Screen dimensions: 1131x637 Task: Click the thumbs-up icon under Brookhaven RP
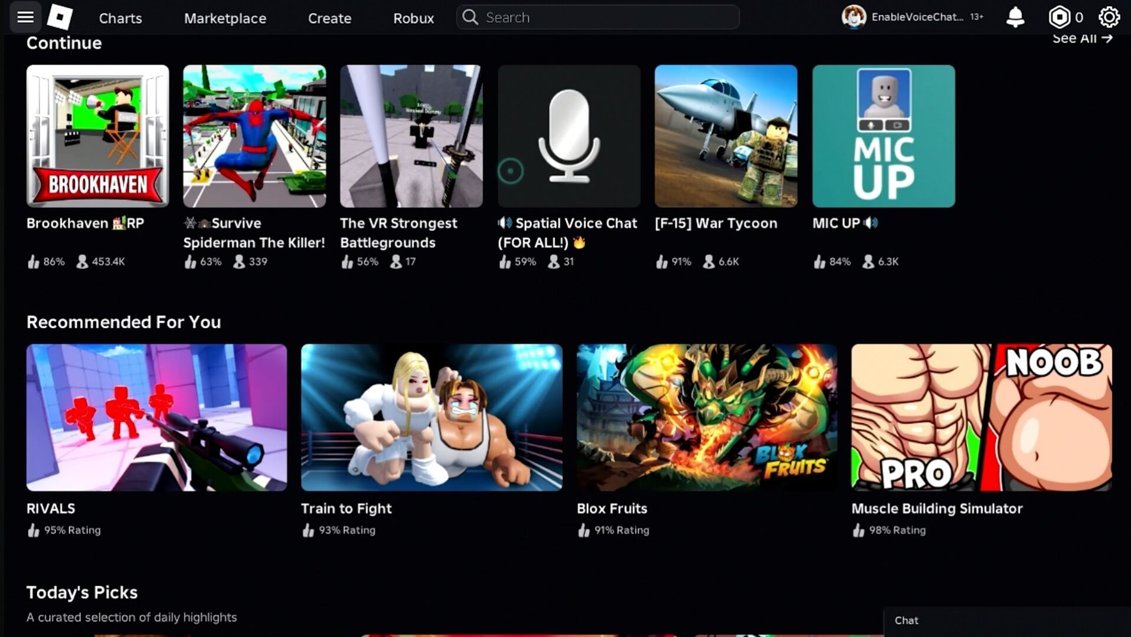(x=34, y=261)
